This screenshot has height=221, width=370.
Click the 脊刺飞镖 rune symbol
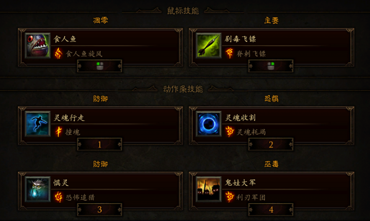point(229,53)
